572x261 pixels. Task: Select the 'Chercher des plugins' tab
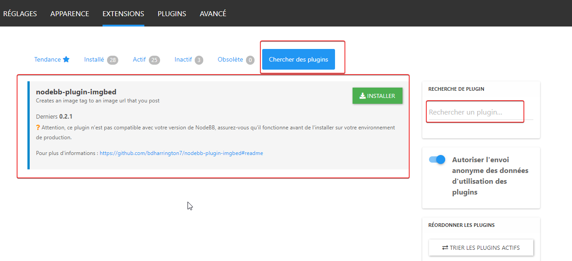point(299,59)
